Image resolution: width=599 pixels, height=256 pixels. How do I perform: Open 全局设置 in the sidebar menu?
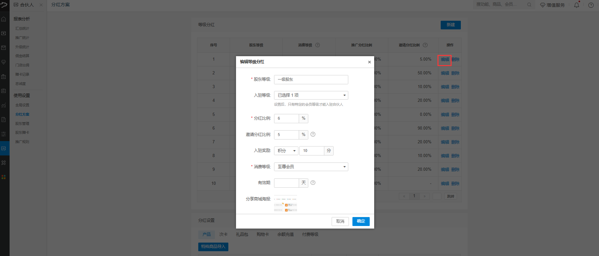point(22,105)
